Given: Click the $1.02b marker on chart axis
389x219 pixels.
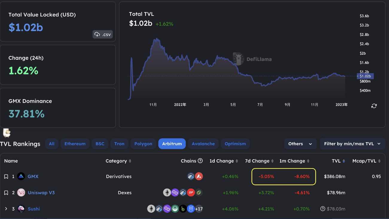Looking at the screenshot, I should 365,76.
